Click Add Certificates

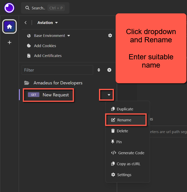click(48, 56)
